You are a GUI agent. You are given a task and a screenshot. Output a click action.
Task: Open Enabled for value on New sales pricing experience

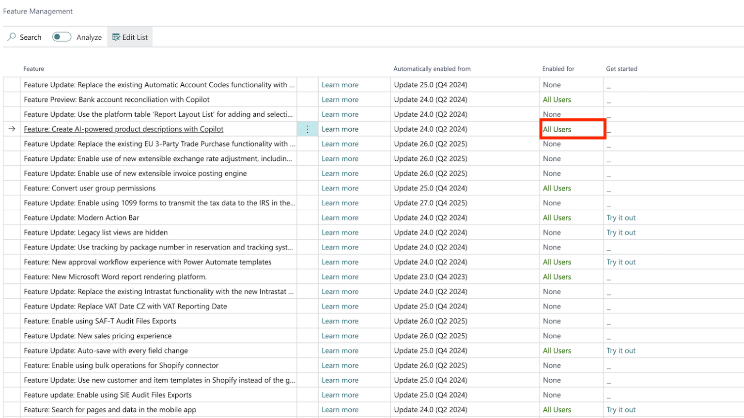(552, 336)
